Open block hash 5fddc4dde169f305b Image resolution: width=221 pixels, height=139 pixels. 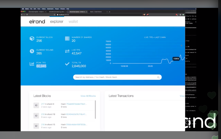(x=77, y=124)
